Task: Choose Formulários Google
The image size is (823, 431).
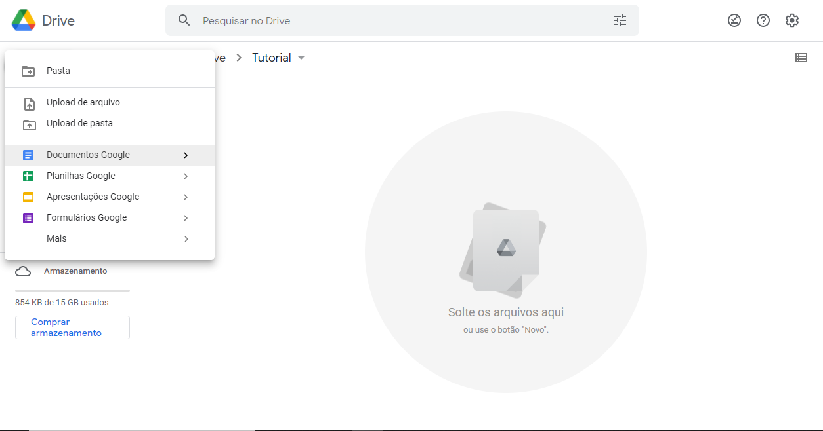Action: (88, 218)
